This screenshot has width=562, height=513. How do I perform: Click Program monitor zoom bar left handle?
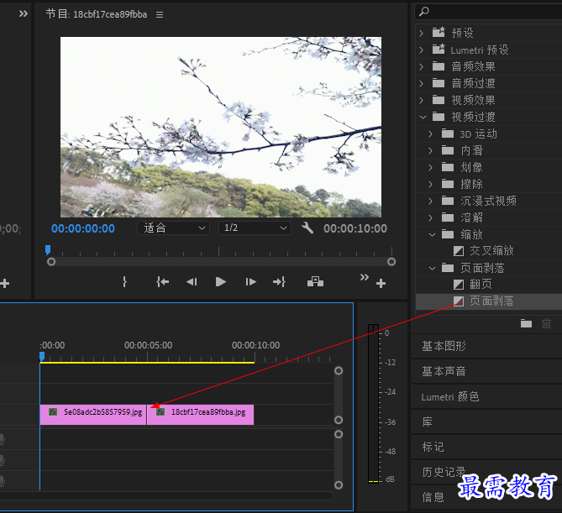(51, 262)
